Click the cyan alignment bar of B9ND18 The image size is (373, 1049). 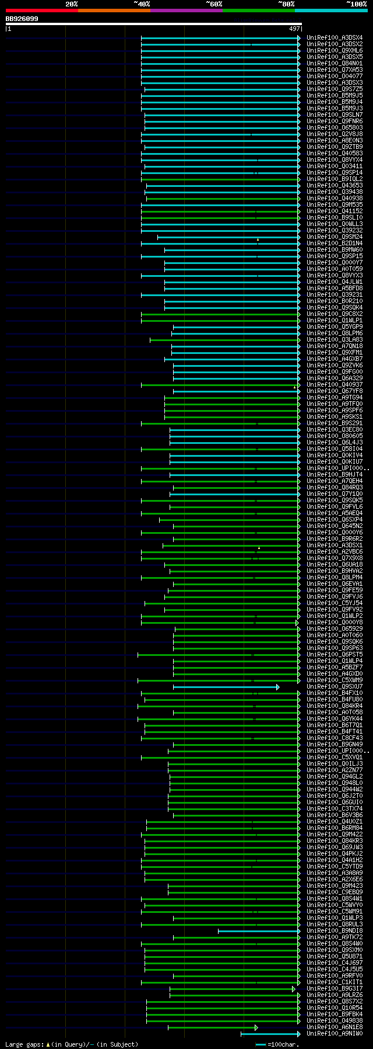[x=259, y=931]
